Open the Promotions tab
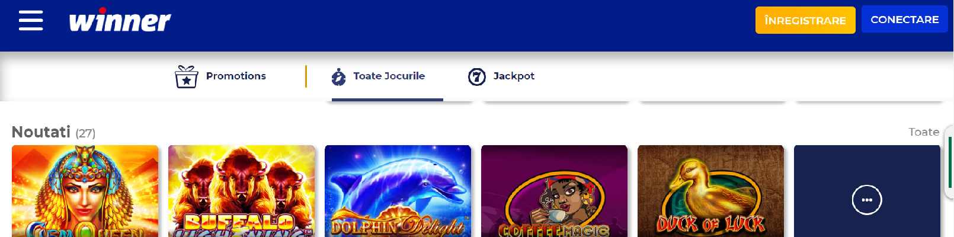This screenshot has height=237, width=954. click(221, 76)
